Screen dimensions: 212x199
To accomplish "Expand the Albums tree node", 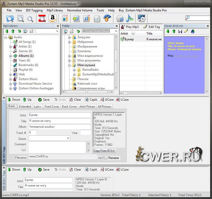I will tap(11, 56).
